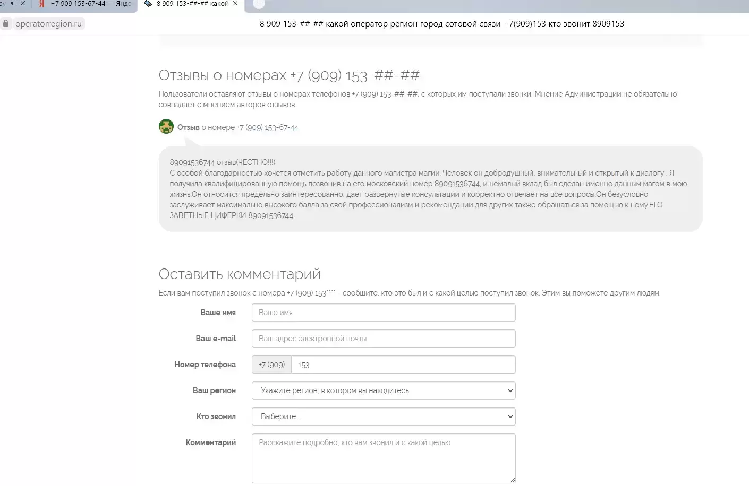749x486 pixels.
Task: Select the 8 909 153-##-## какой tab
Action: pyautogui.click(x=191, y=4)
